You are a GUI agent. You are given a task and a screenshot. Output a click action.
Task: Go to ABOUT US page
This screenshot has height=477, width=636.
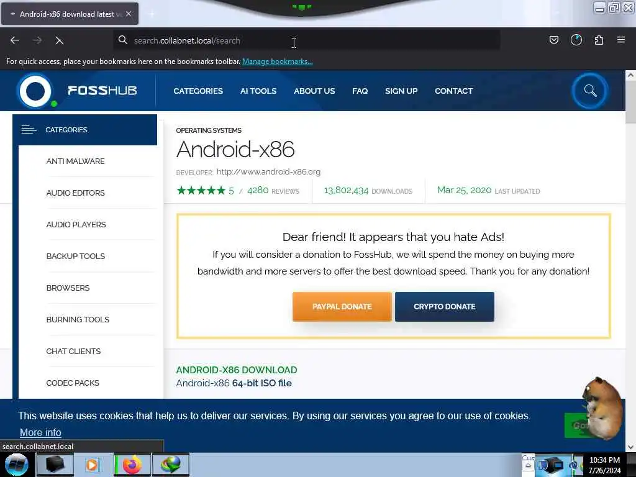[314, 91]
